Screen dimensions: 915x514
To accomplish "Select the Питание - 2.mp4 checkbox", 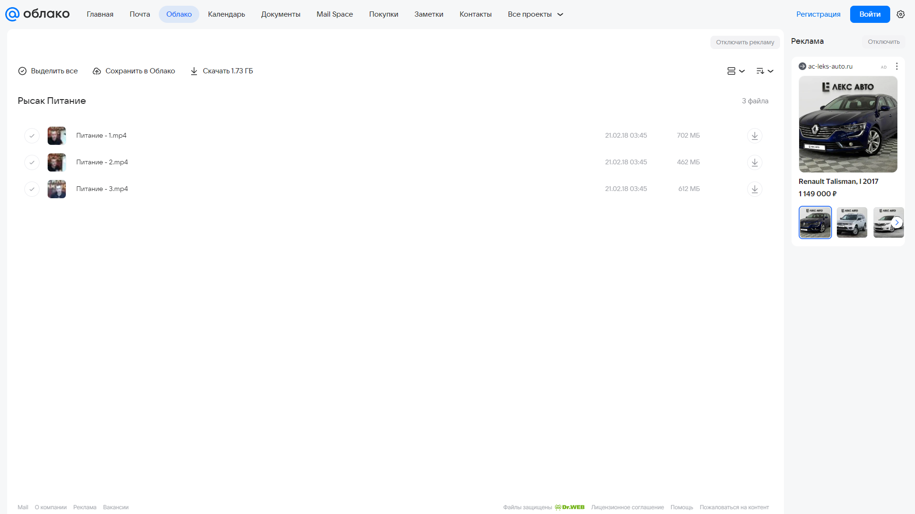I will coord(32,162).
